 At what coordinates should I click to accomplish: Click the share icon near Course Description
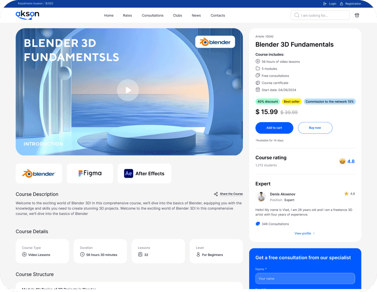(x=216, y=194)
